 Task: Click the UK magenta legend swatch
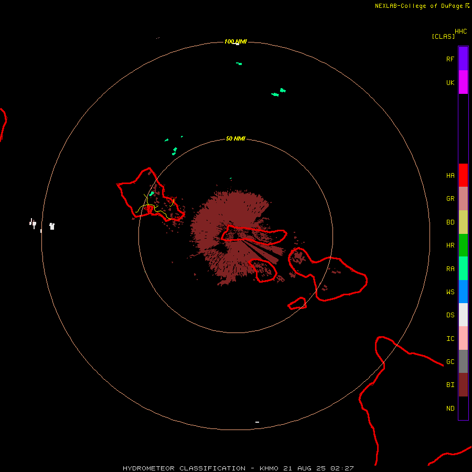pyautogui.click(x=463, y=82)
